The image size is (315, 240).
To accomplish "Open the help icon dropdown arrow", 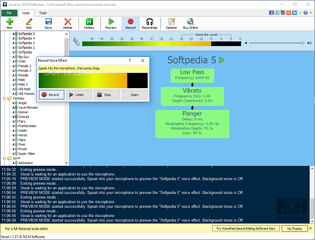I will click(310, 13).
